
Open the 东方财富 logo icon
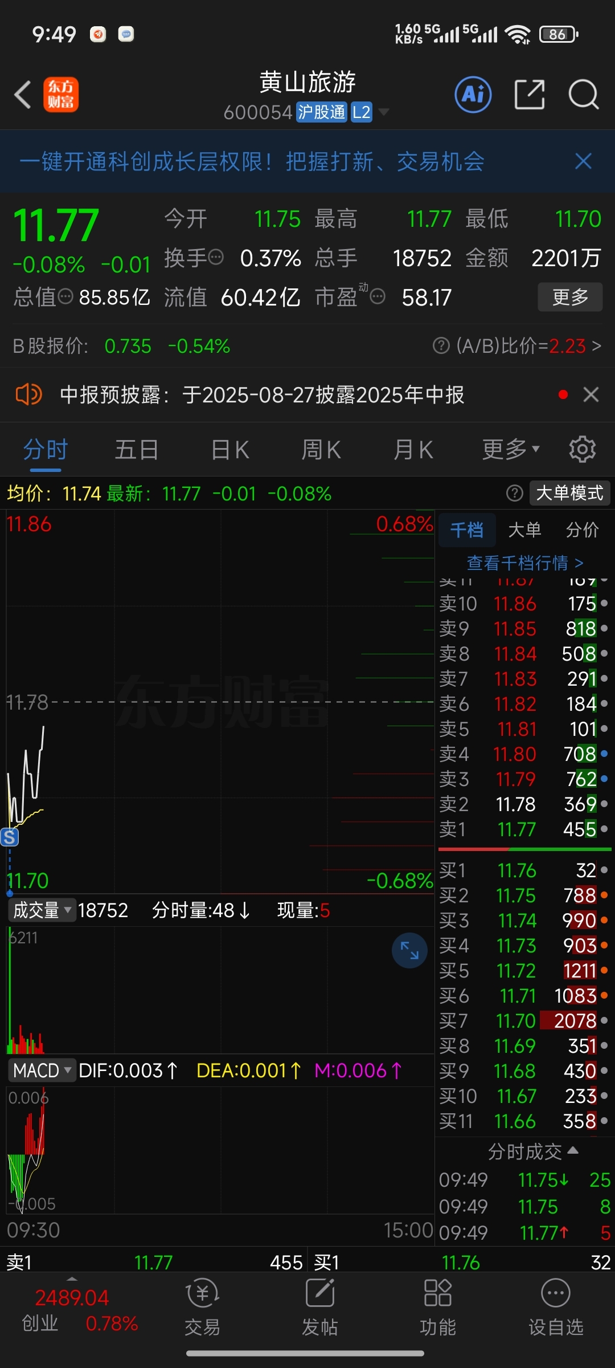point(61,95)
